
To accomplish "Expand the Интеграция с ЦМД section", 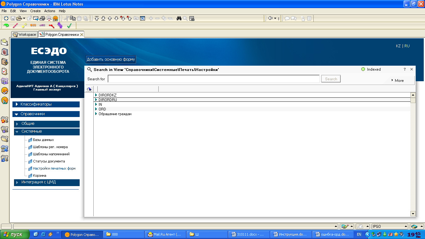I will (47, 182).
